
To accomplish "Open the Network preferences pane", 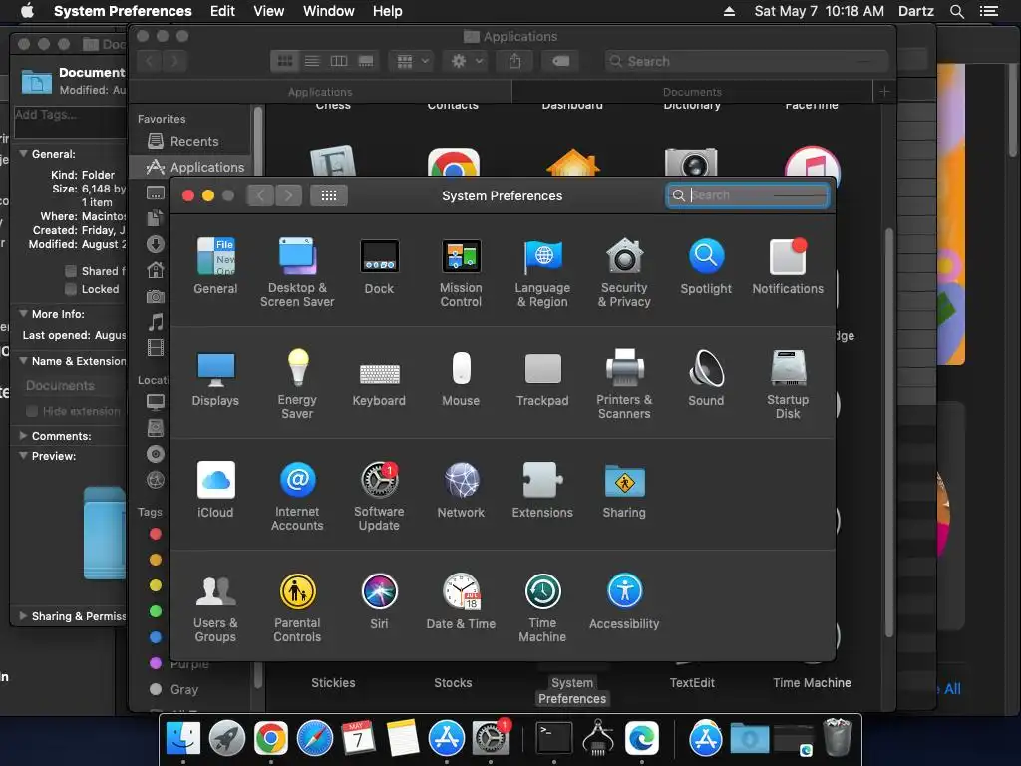I will (x=461, y=490).
